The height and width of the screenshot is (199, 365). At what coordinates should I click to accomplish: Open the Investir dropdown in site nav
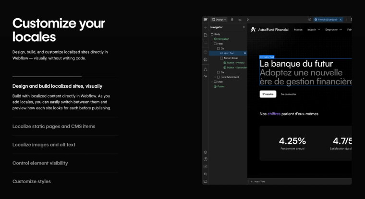pos(314,30)
